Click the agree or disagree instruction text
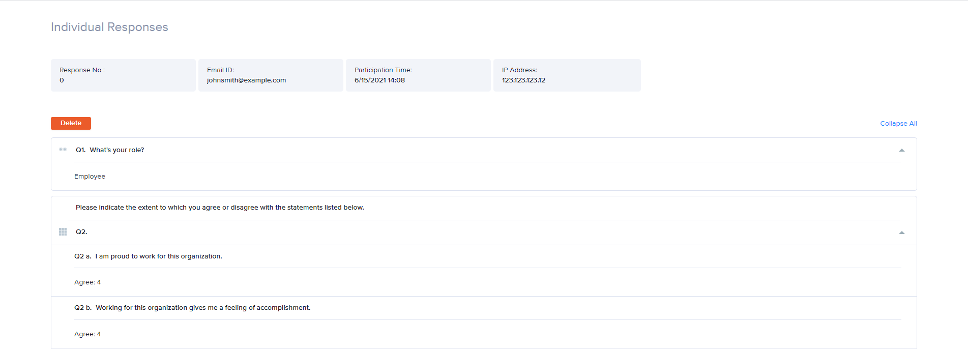The width and height of the screenshot is (968, 349). coord(220,208)
